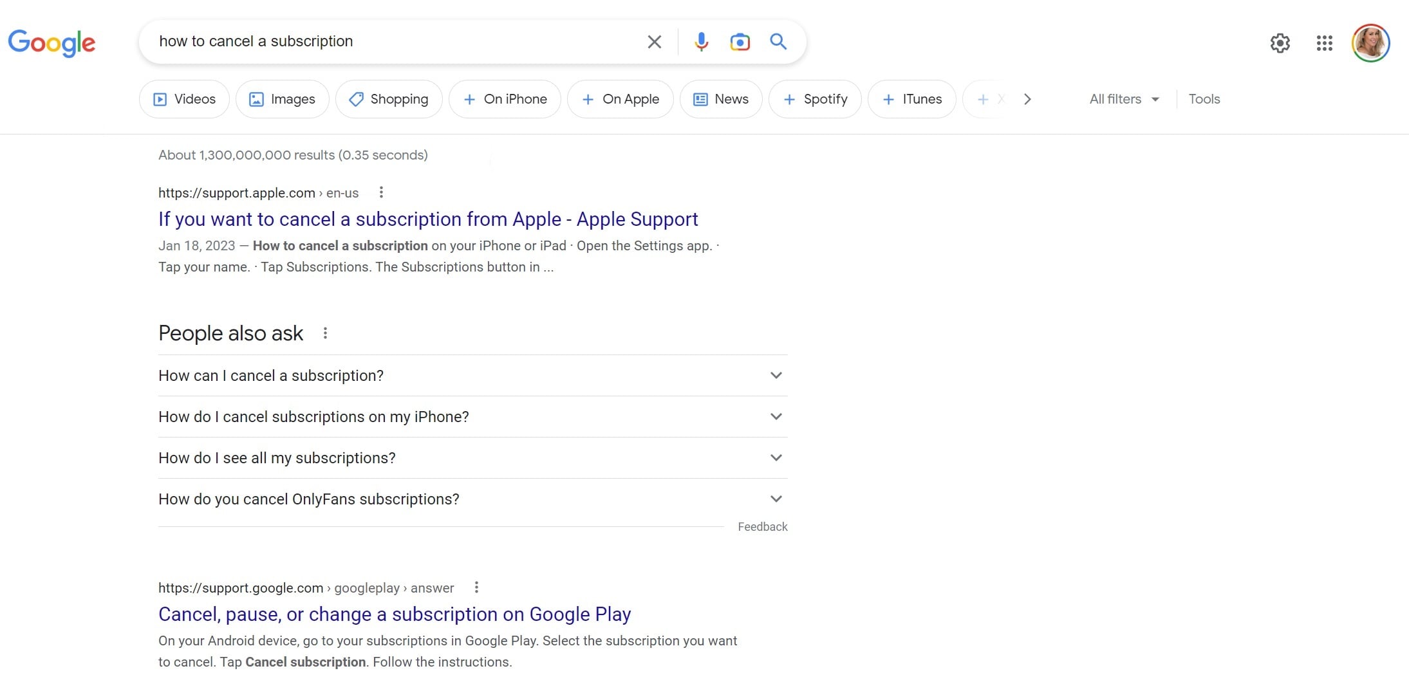Open the All filters dropdown

click(x=1123, y=99)
